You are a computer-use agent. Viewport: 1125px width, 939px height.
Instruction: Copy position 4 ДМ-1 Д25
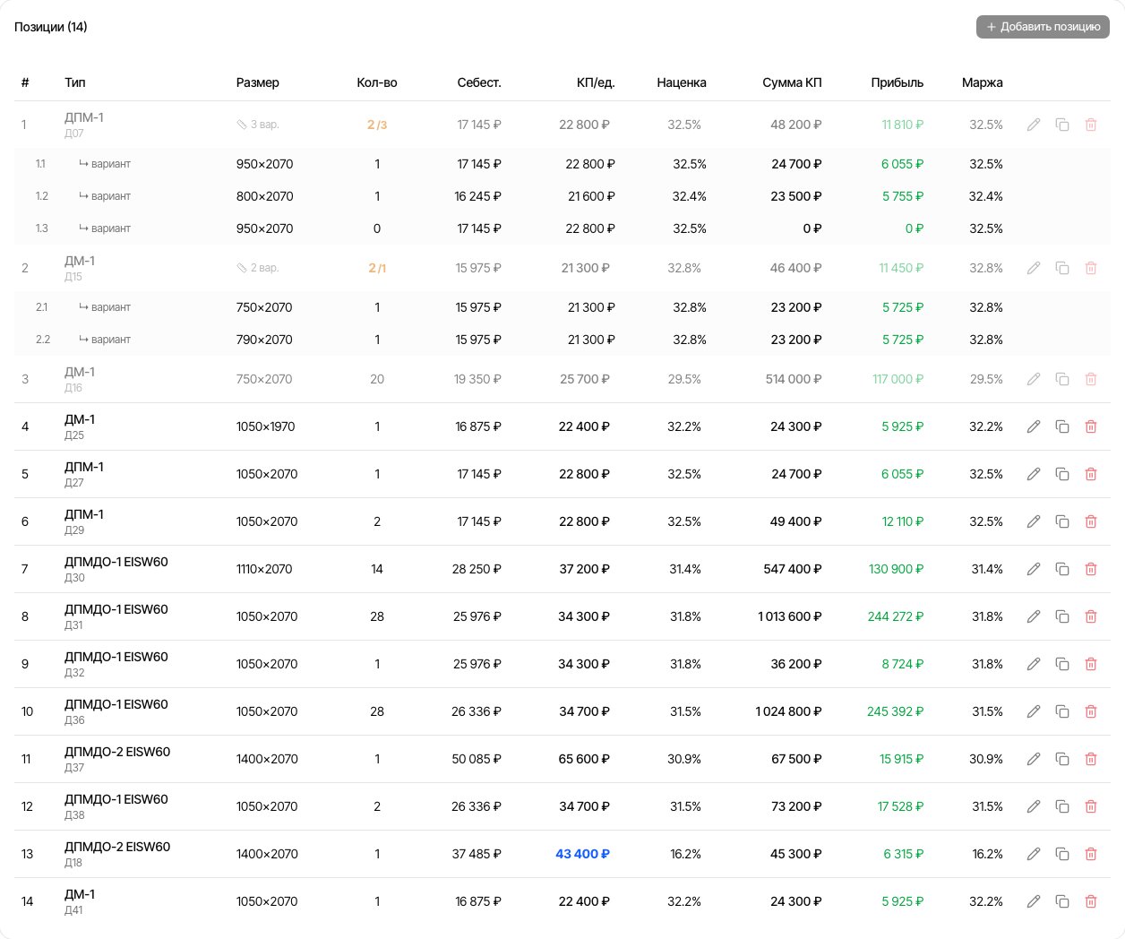[x=1062, y=426]
